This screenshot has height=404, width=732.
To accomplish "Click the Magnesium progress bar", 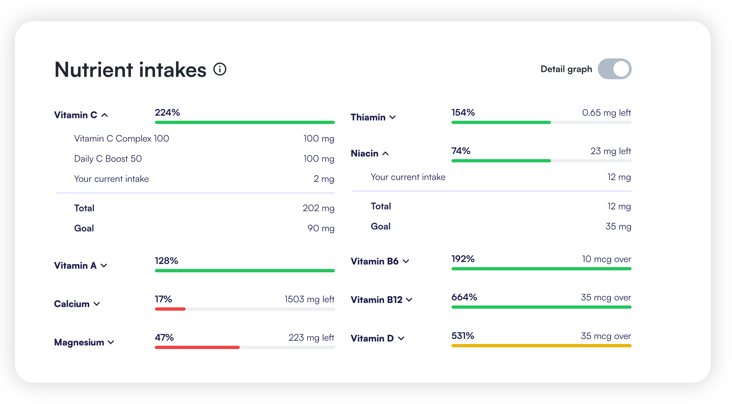I will tap(197, 347).
